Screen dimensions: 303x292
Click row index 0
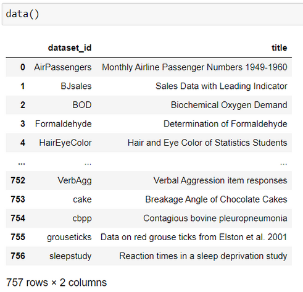pos(23,67)
